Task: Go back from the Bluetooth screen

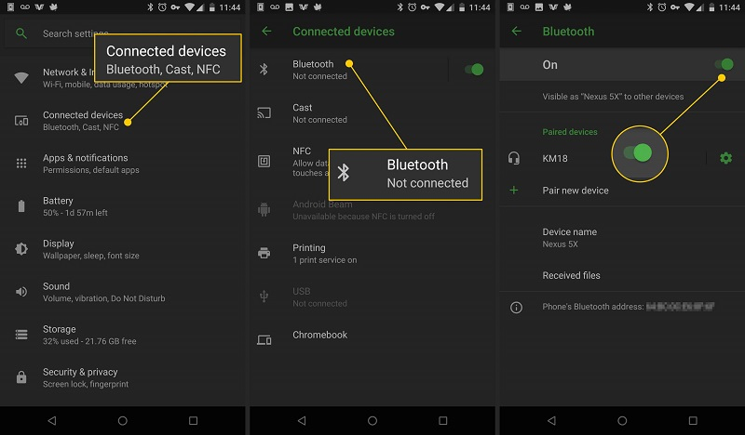Action: click(x=517, y=32)
